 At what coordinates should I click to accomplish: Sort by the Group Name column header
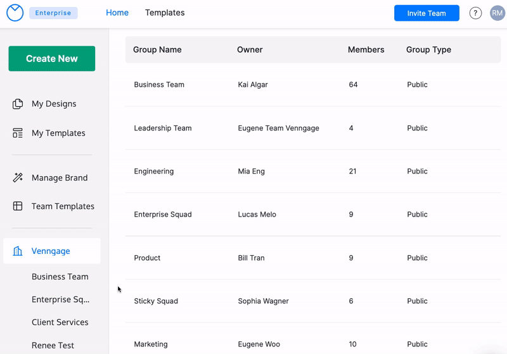pyautogui.click(x=157, y=50)
